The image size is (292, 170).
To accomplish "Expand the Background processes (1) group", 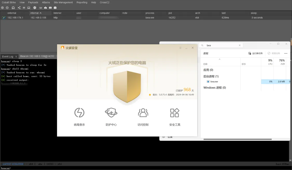I will pos(211,76).
